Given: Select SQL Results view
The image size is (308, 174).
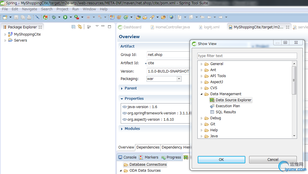Looking at the screenshot, I should click(223, 112).
